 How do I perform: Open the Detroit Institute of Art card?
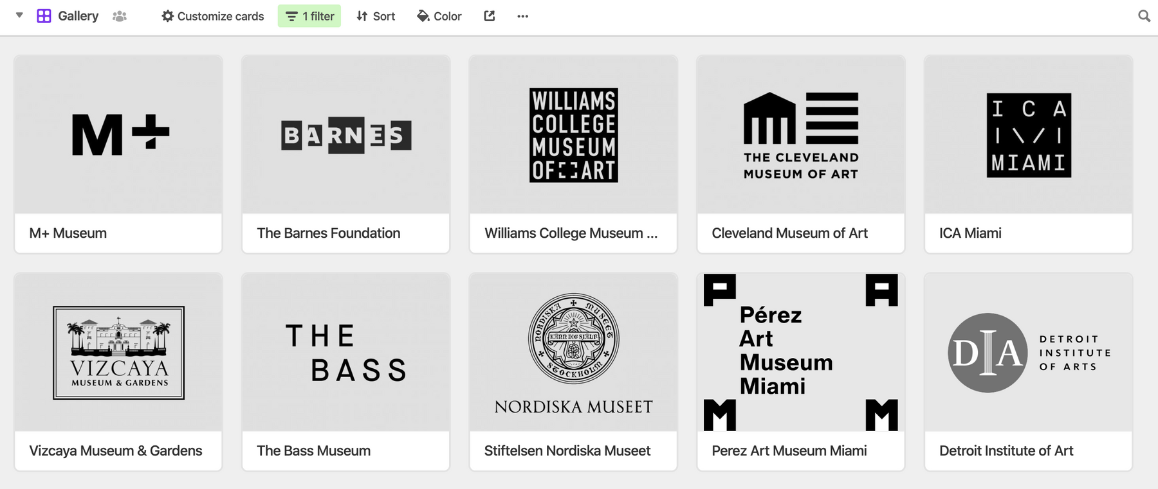point(1028,371)
